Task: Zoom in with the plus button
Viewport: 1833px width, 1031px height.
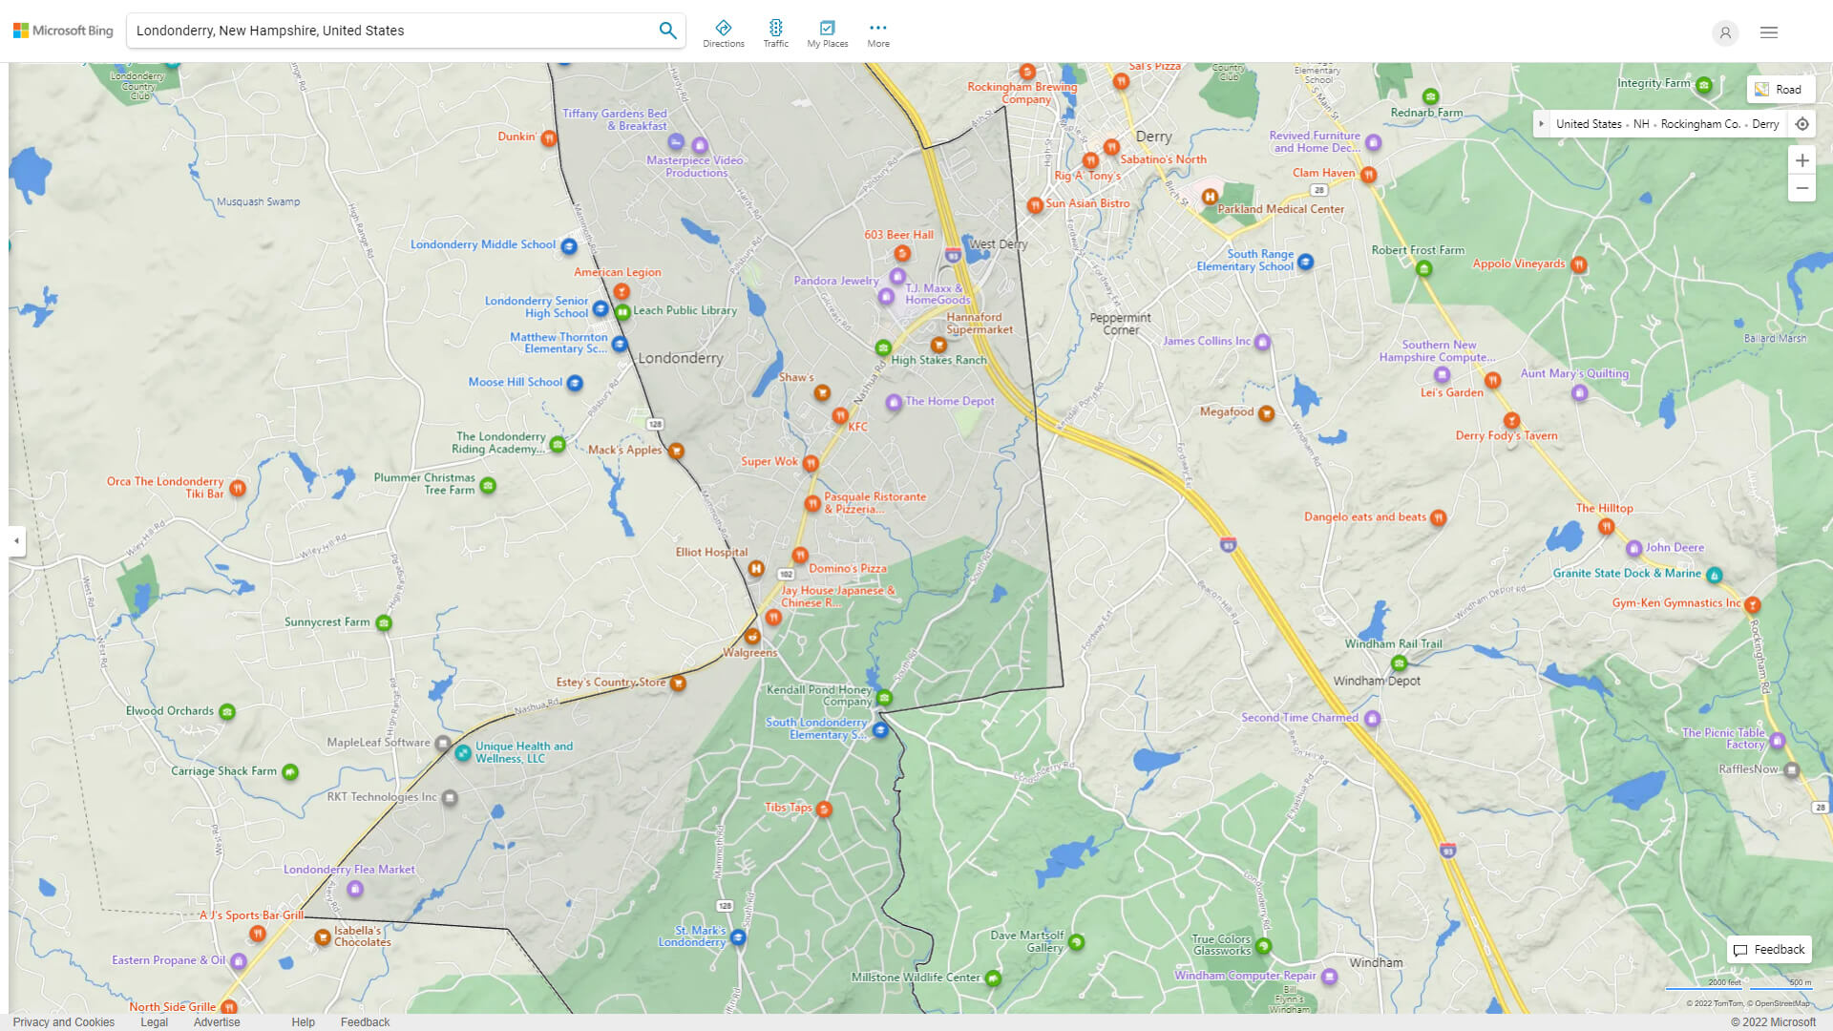Action: [1801, 160]
